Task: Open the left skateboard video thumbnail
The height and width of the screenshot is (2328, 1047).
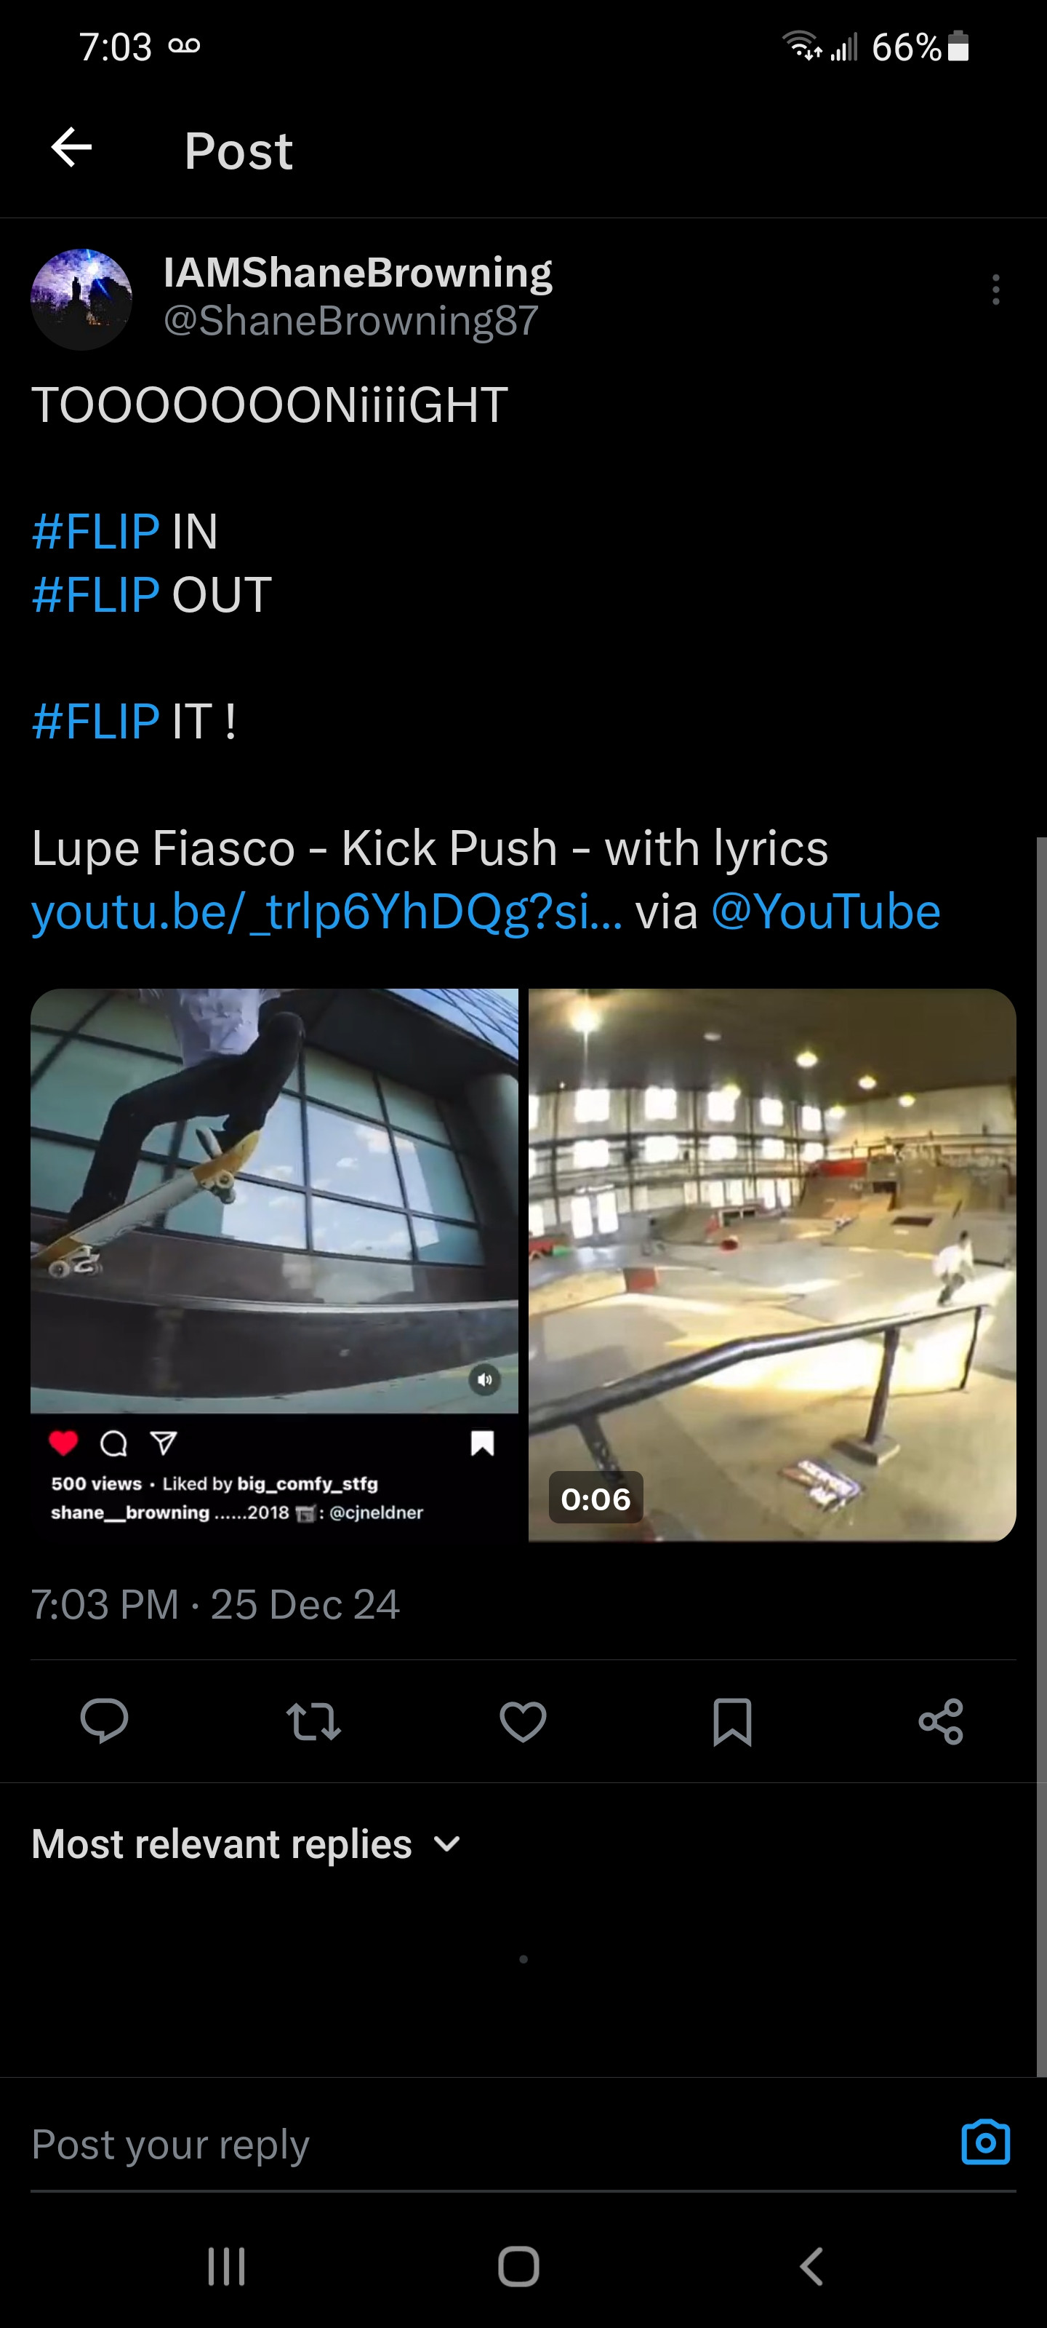Action: [x=273, y=1200]
